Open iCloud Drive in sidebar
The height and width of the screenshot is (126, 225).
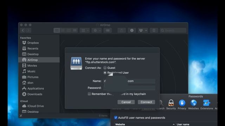33,106
